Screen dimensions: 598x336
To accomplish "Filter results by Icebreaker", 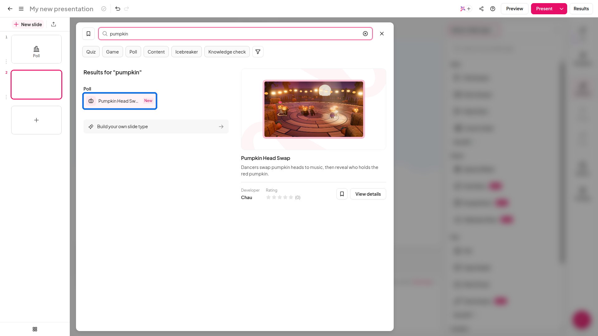I will 187,52.
